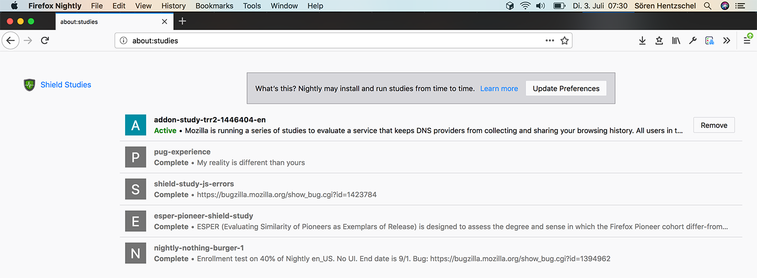
Task: Open the History menu
Action: [x=173, y=6]
